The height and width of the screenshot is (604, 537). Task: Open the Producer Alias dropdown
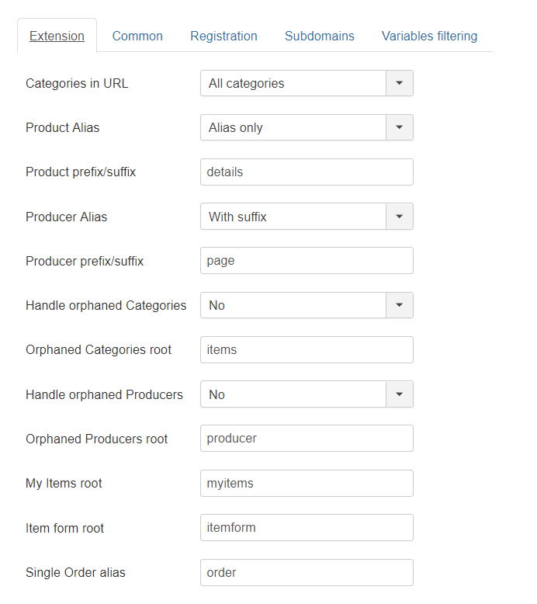(x=306, y=217)
